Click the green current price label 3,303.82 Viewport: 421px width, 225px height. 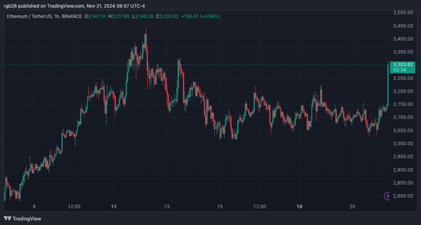(x=402, y=65)
